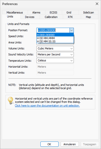Click the lightbulb tip icon
The height and width of the screenshot is (149, 101).
pyautogui.click(x=10, y=101)
